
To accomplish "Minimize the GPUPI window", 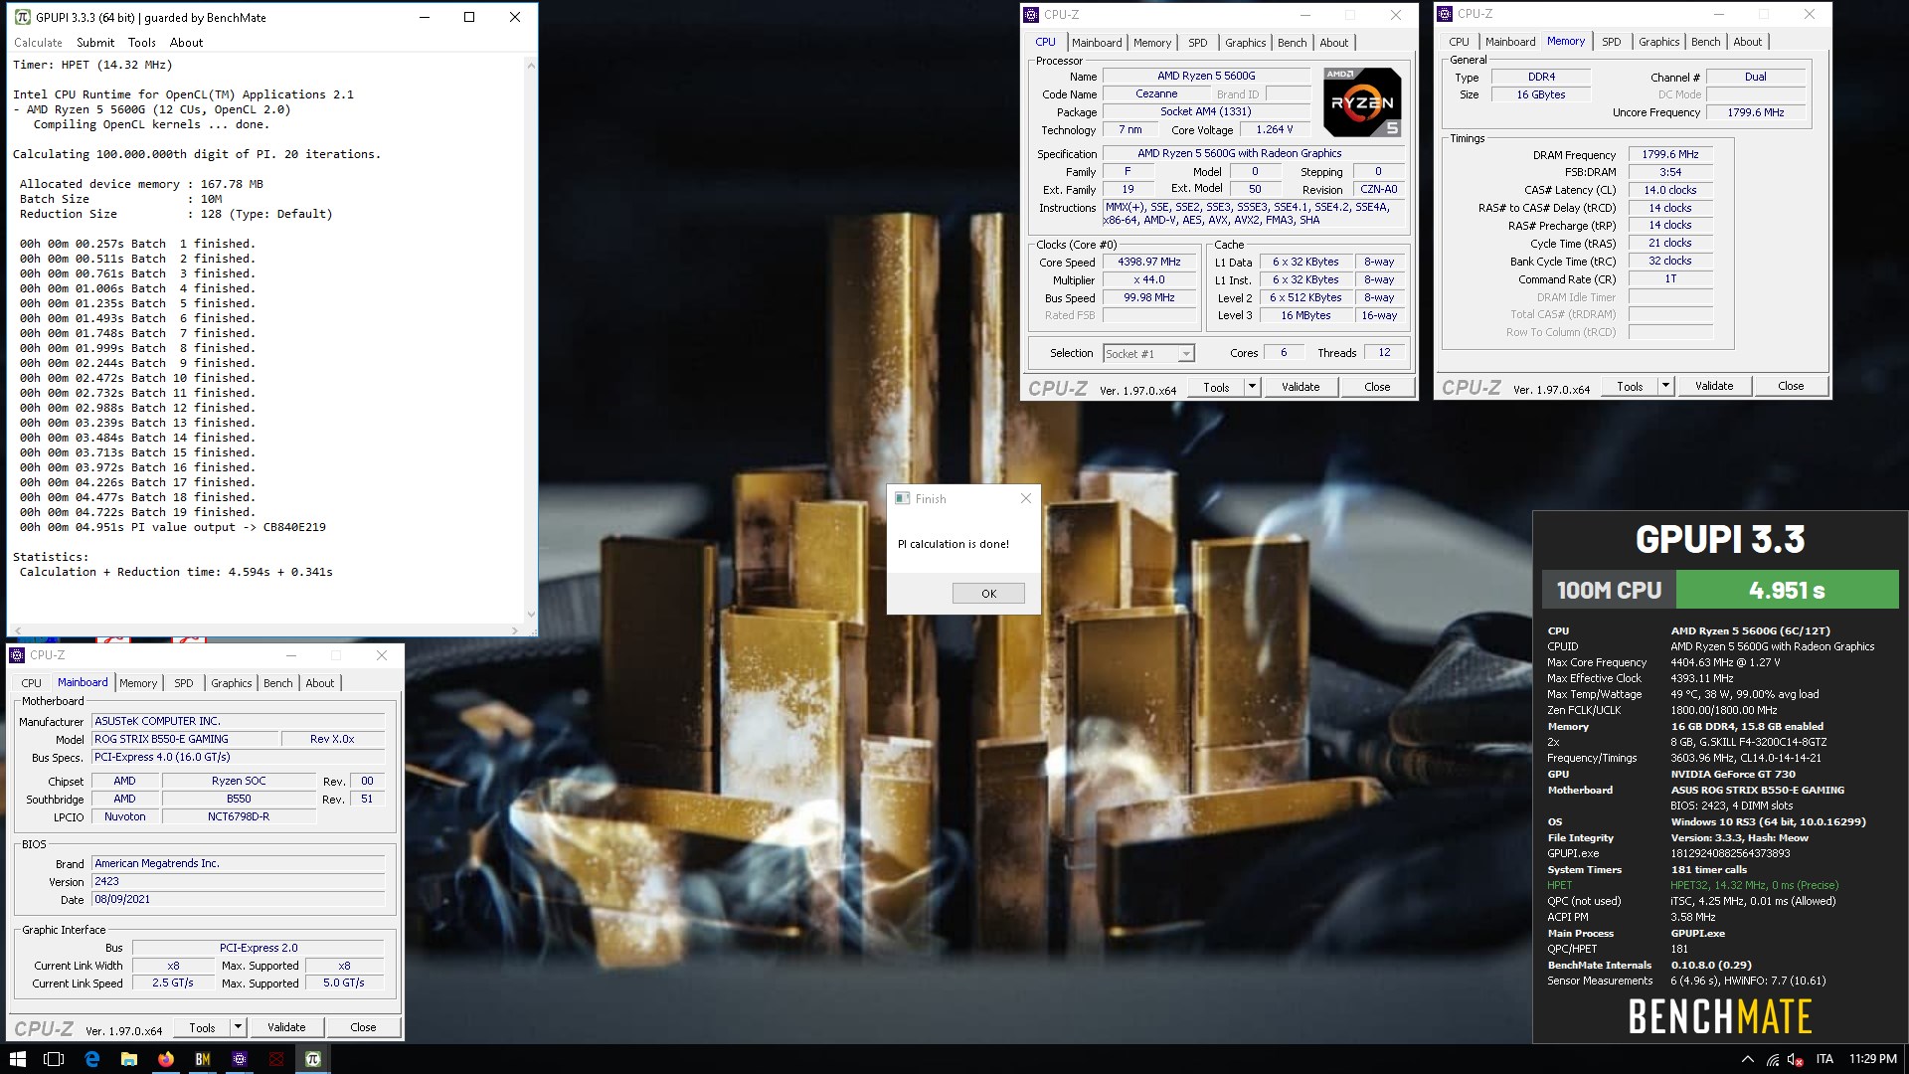I will 425,17.
